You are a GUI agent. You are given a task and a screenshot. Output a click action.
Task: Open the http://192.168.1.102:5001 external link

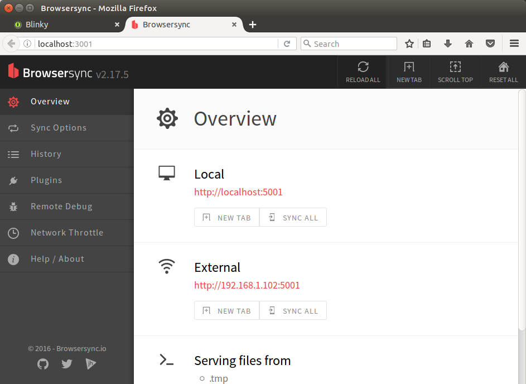coord(247,285)
